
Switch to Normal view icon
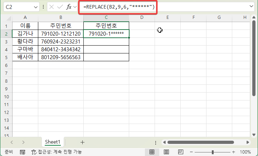click(x=152, y=152)
